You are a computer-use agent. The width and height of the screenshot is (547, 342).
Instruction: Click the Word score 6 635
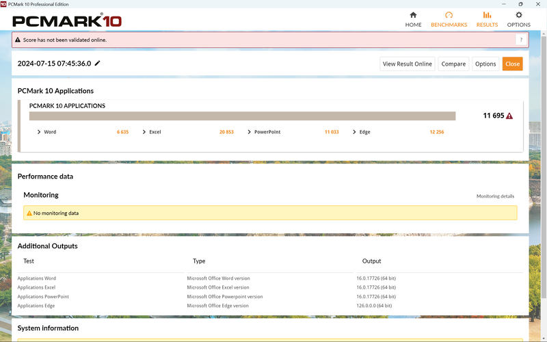(122, 132)
